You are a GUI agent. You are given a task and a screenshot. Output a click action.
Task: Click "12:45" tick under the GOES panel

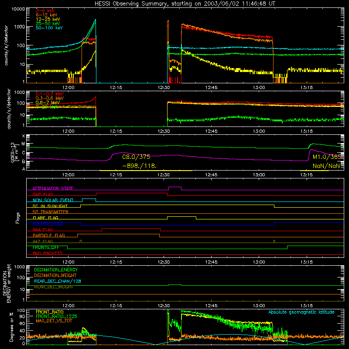click(x=211, y=175)
